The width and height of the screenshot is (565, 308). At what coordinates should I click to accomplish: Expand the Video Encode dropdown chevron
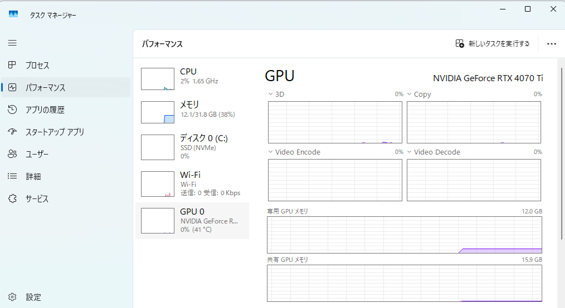(270, 152)
